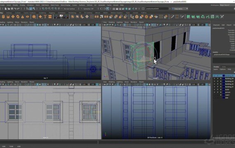Image resolution: width=235 pixels, height=148 pixels.
Task: Create a polygon cube from the shelf
Action: [3, 17]
